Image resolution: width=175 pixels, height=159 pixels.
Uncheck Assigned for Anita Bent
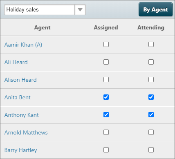click(x=106, y=97)
